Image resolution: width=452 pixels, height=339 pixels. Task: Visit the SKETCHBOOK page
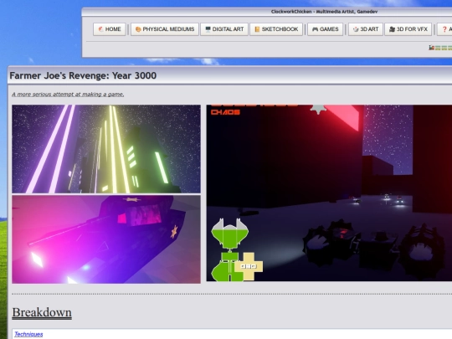coord(276,29)
